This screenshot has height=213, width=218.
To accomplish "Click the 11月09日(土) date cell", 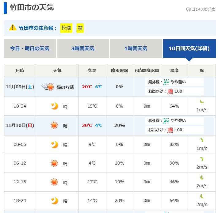I will (x=20, y=87).
